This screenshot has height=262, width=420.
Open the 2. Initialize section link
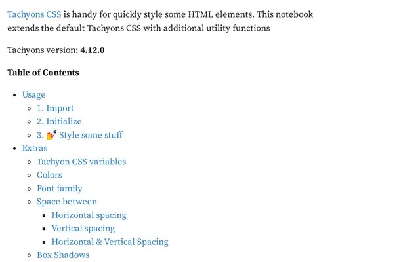click(59, 122)
